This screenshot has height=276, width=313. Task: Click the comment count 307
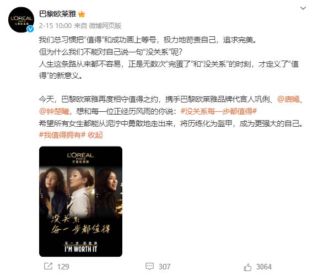pos(164,267)
